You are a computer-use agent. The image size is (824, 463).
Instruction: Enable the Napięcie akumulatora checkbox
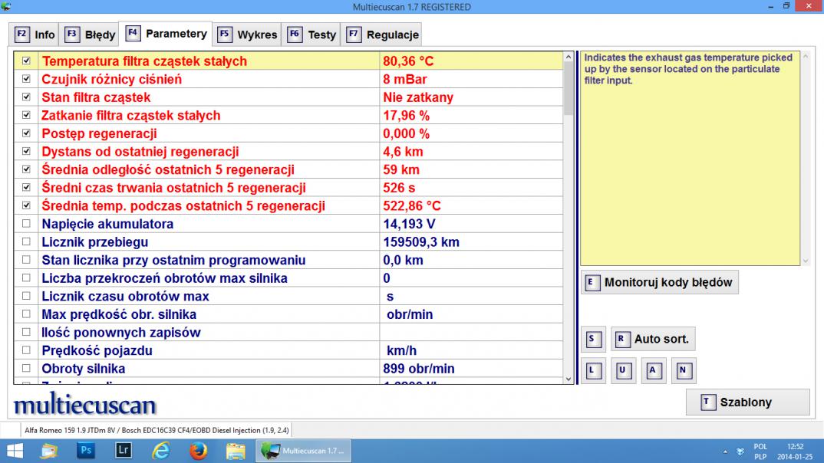[27, 224]
